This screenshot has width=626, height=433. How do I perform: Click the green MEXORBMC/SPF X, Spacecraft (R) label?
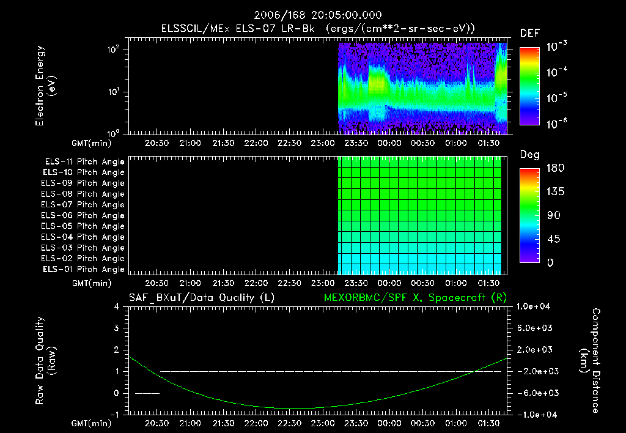tap(415, 298)
